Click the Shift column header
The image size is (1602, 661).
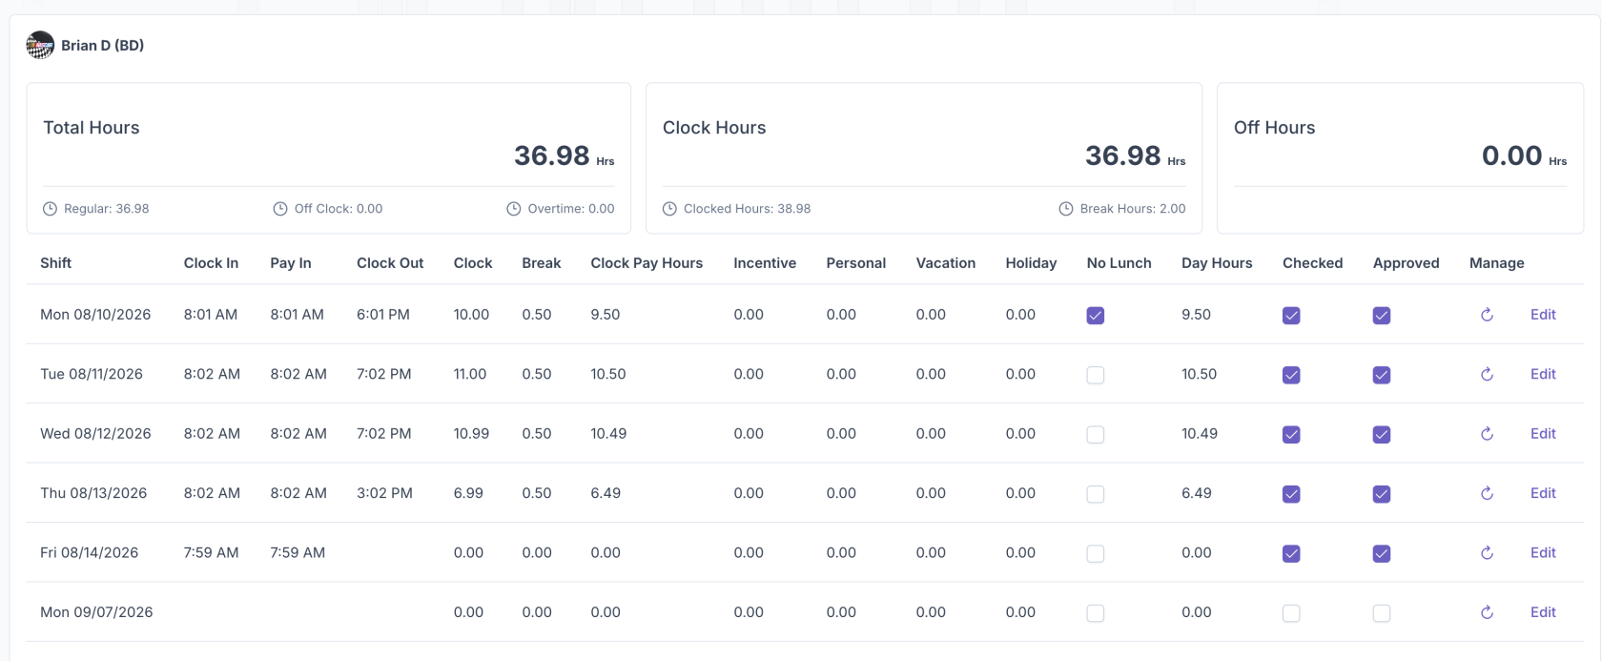coord(56,263)
